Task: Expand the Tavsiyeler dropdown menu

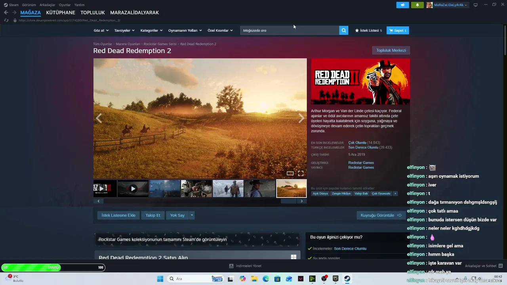Action: pyautogui.click(x=124, y=30)
